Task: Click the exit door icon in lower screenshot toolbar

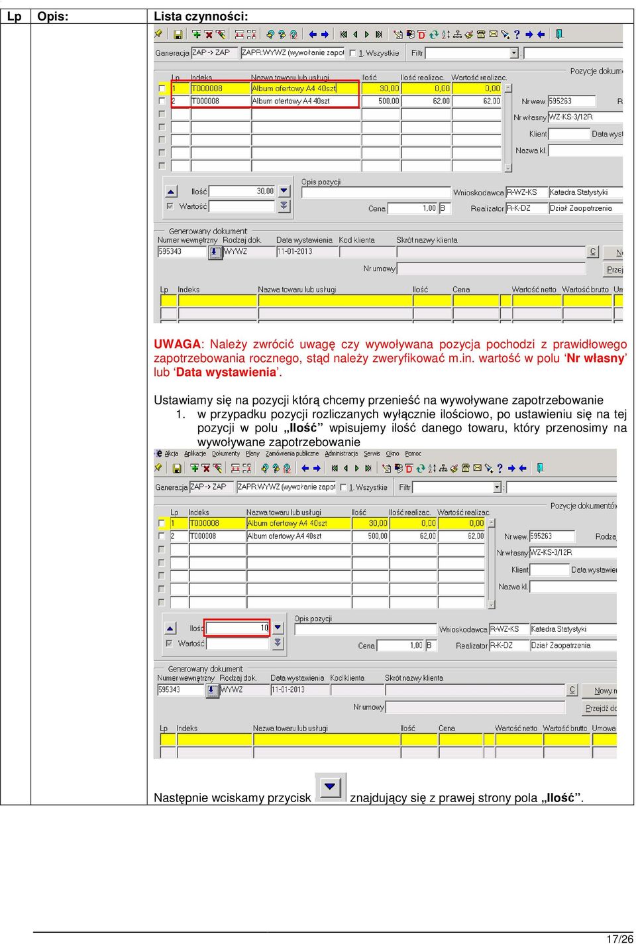Action: click(x=540, y=468)
